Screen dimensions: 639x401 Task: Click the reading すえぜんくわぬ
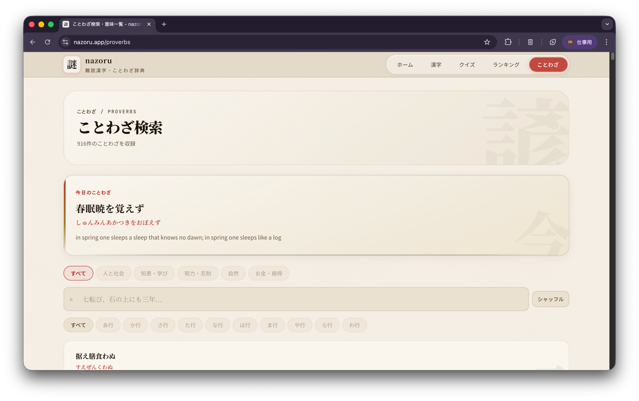94,367
